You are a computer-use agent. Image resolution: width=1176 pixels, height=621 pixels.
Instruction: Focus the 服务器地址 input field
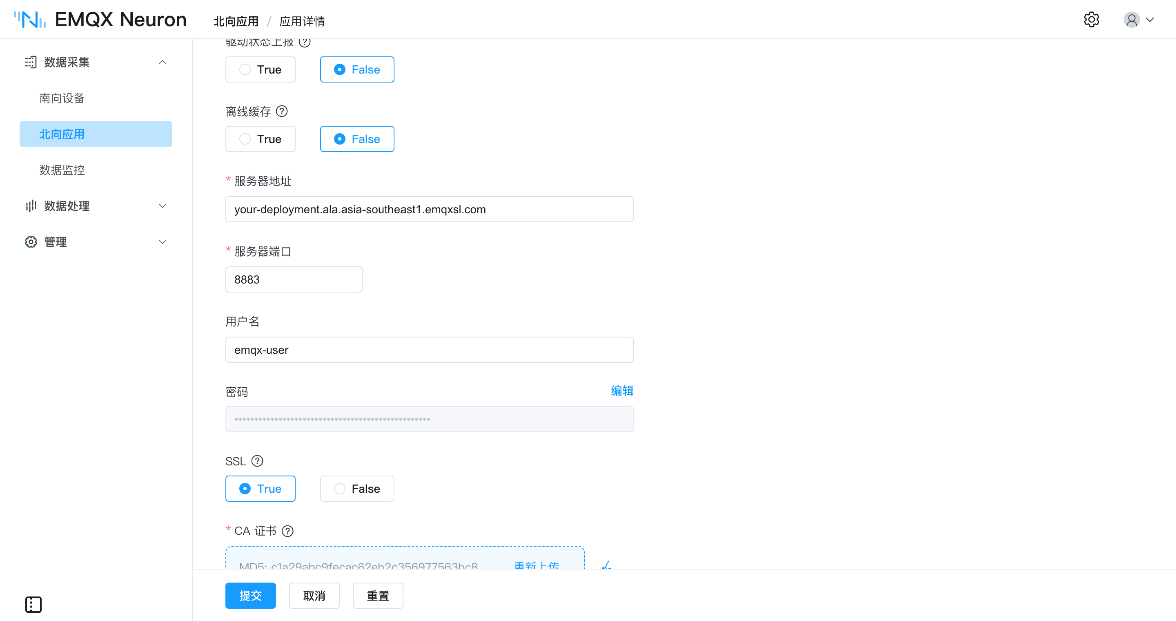click(430, 209)
